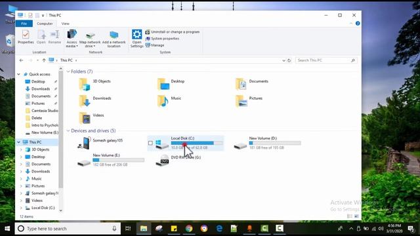This screenshot has height=236, width=420.
Task: Click the taskbar search box
Action: click(68, 229)
